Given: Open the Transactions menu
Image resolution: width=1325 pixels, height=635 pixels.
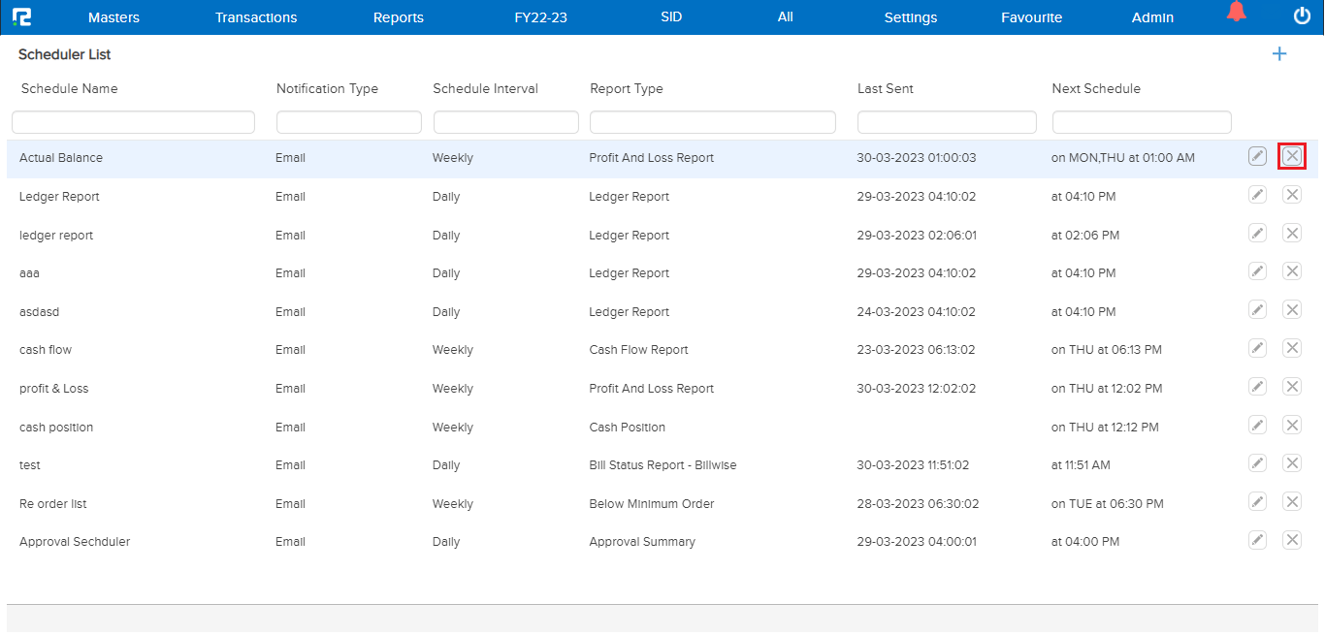Looking at the screenshot, I should point(256,17).
